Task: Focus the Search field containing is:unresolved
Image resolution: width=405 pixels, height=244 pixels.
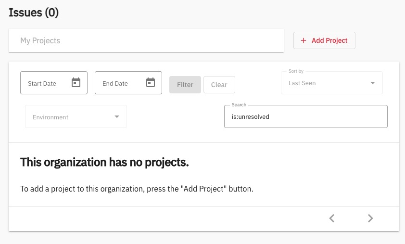Action: pyautogui.click(x=305, y=117)
